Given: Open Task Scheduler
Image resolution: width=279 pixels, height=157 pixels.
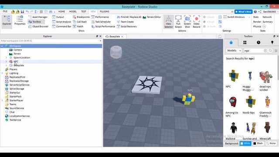Looking at the screenshot, I should [x=101, y=22].
